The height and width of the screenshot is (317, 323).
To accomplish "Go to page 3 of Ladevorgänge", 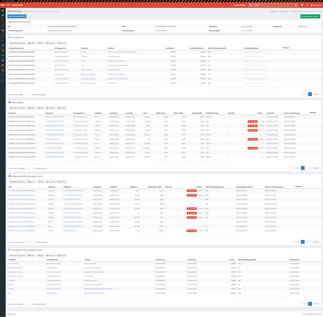I will tap(310, 168).
